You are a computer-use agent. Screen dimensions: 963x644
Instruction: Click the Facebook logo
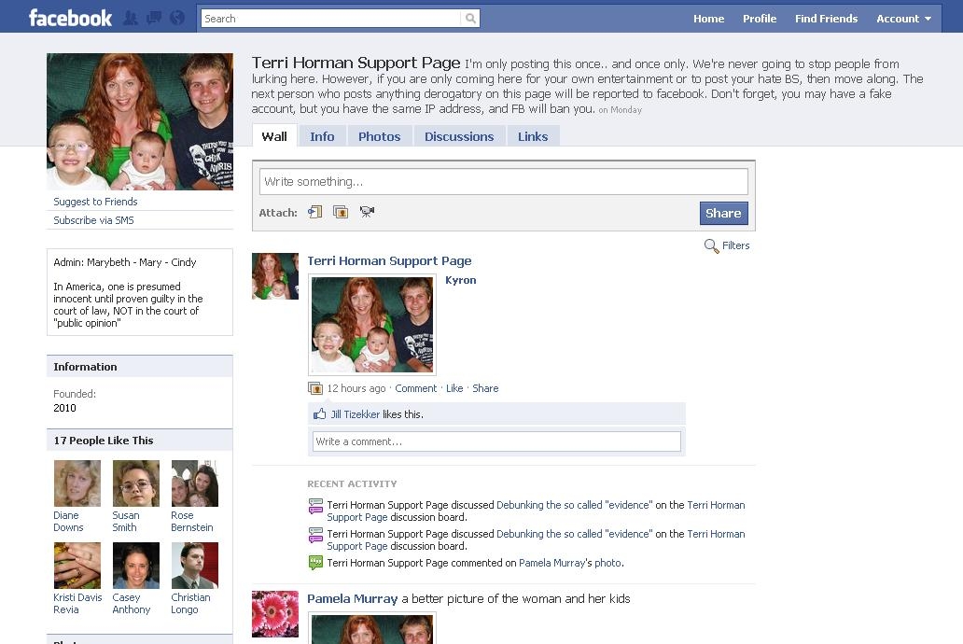click(70, 18)
